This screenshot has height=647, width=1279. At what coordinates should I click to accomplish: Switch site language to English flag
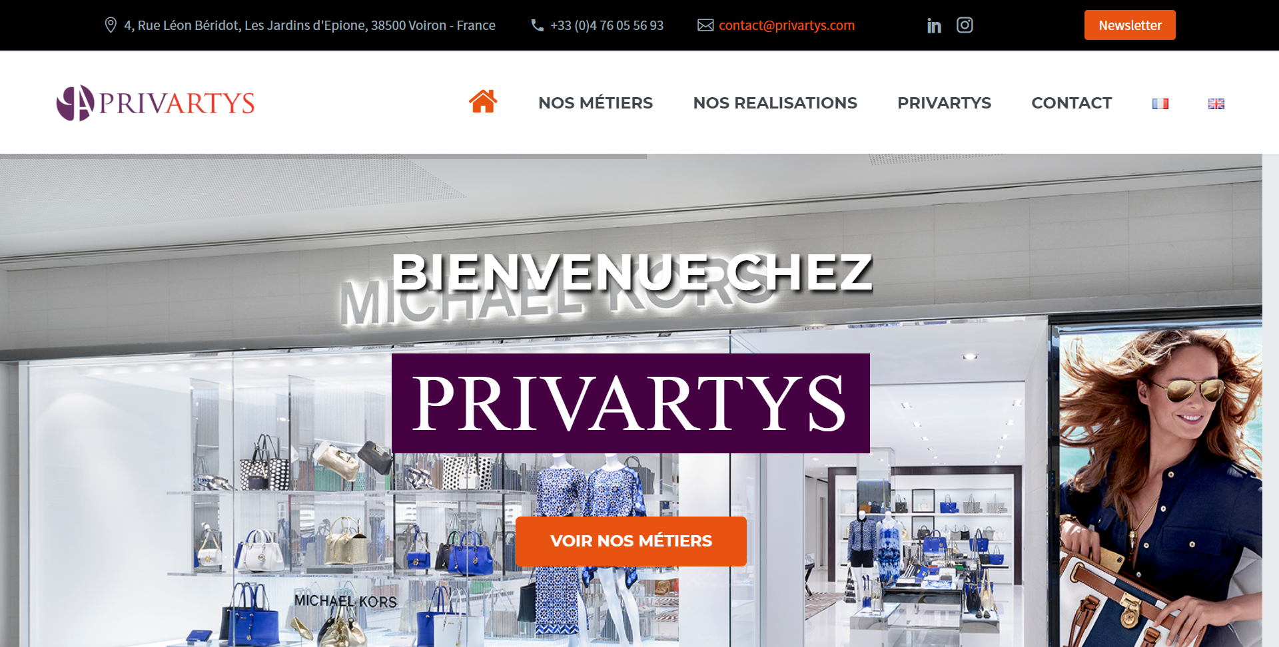point(1216,104)
